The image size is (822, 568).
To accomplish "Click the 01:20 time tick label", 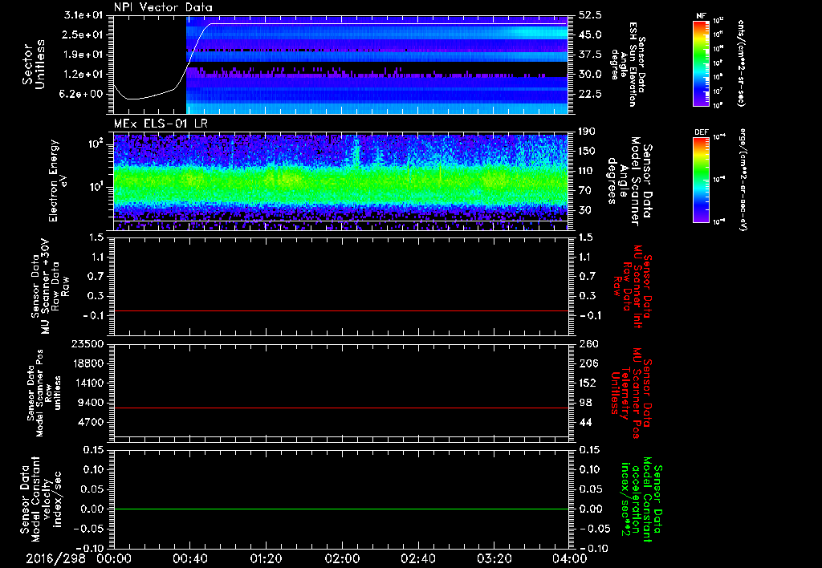I will 266,559.
